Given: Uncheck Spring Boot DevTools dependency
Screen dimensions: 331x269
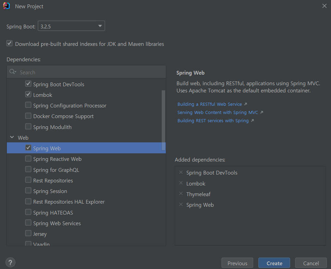Looking at the screenshot, I should click(28, 84).
